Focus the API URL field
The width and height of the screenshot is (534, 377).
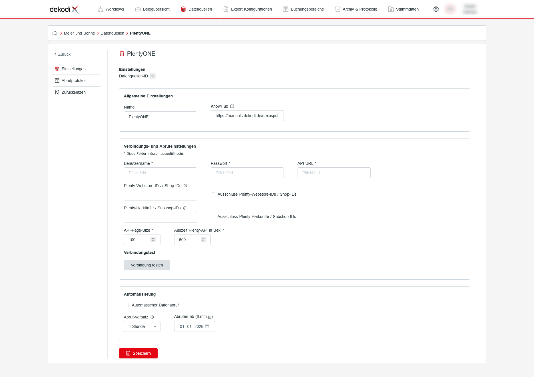tap(334, 173)
